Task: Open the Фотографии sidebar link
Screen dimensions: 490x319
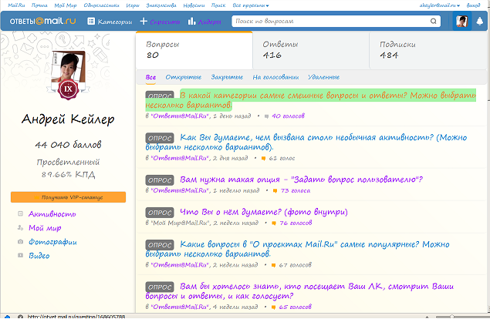Action: (52, 242)
